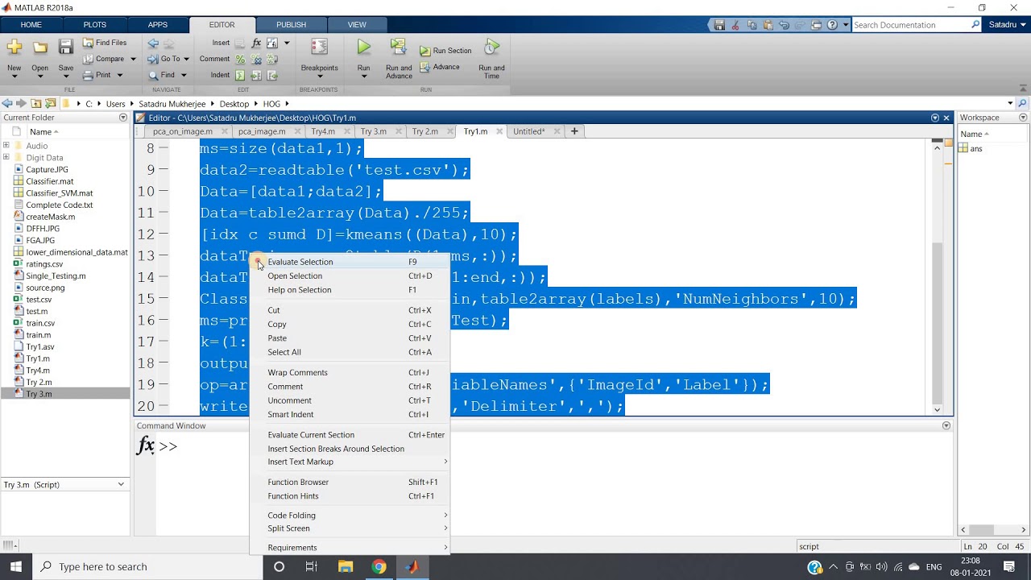Select the ans variable in Workspace
The height and width of the screenshot is (580, 1031).
976,148
